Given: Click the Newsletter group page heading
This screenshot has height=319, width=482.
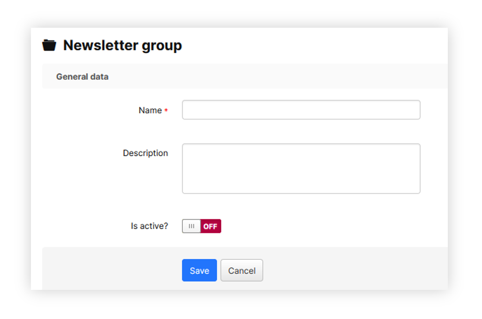Looking at the screenshot, I should 122,45.
